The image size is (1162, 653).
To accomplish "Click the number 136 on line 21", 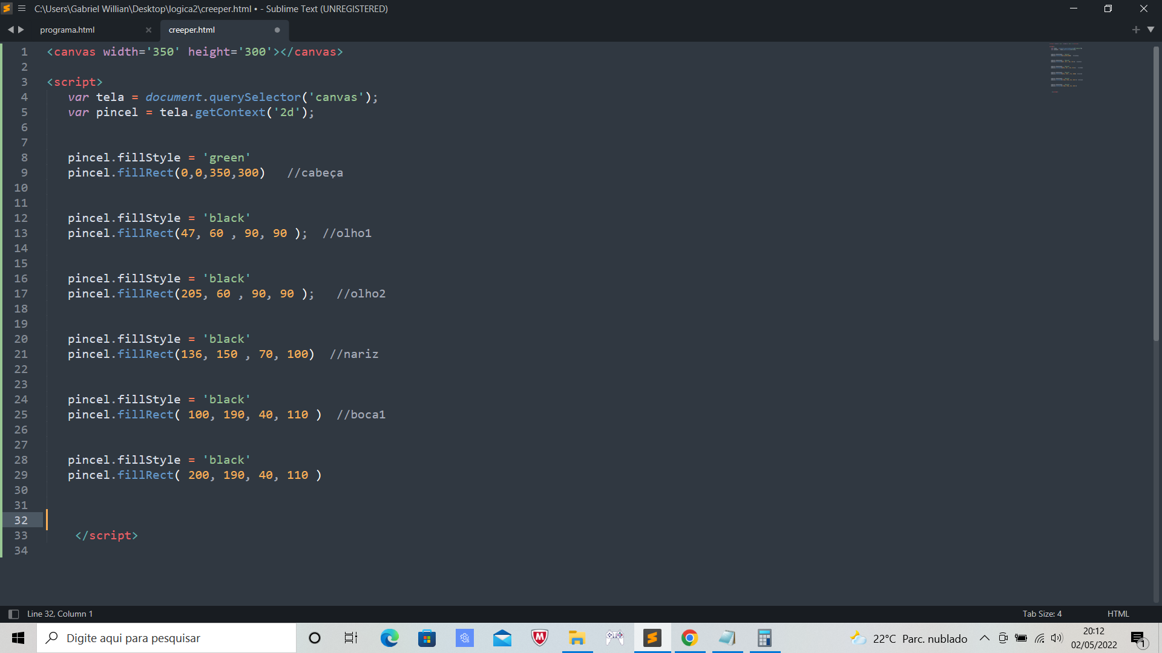I will (x=191, y=354).
